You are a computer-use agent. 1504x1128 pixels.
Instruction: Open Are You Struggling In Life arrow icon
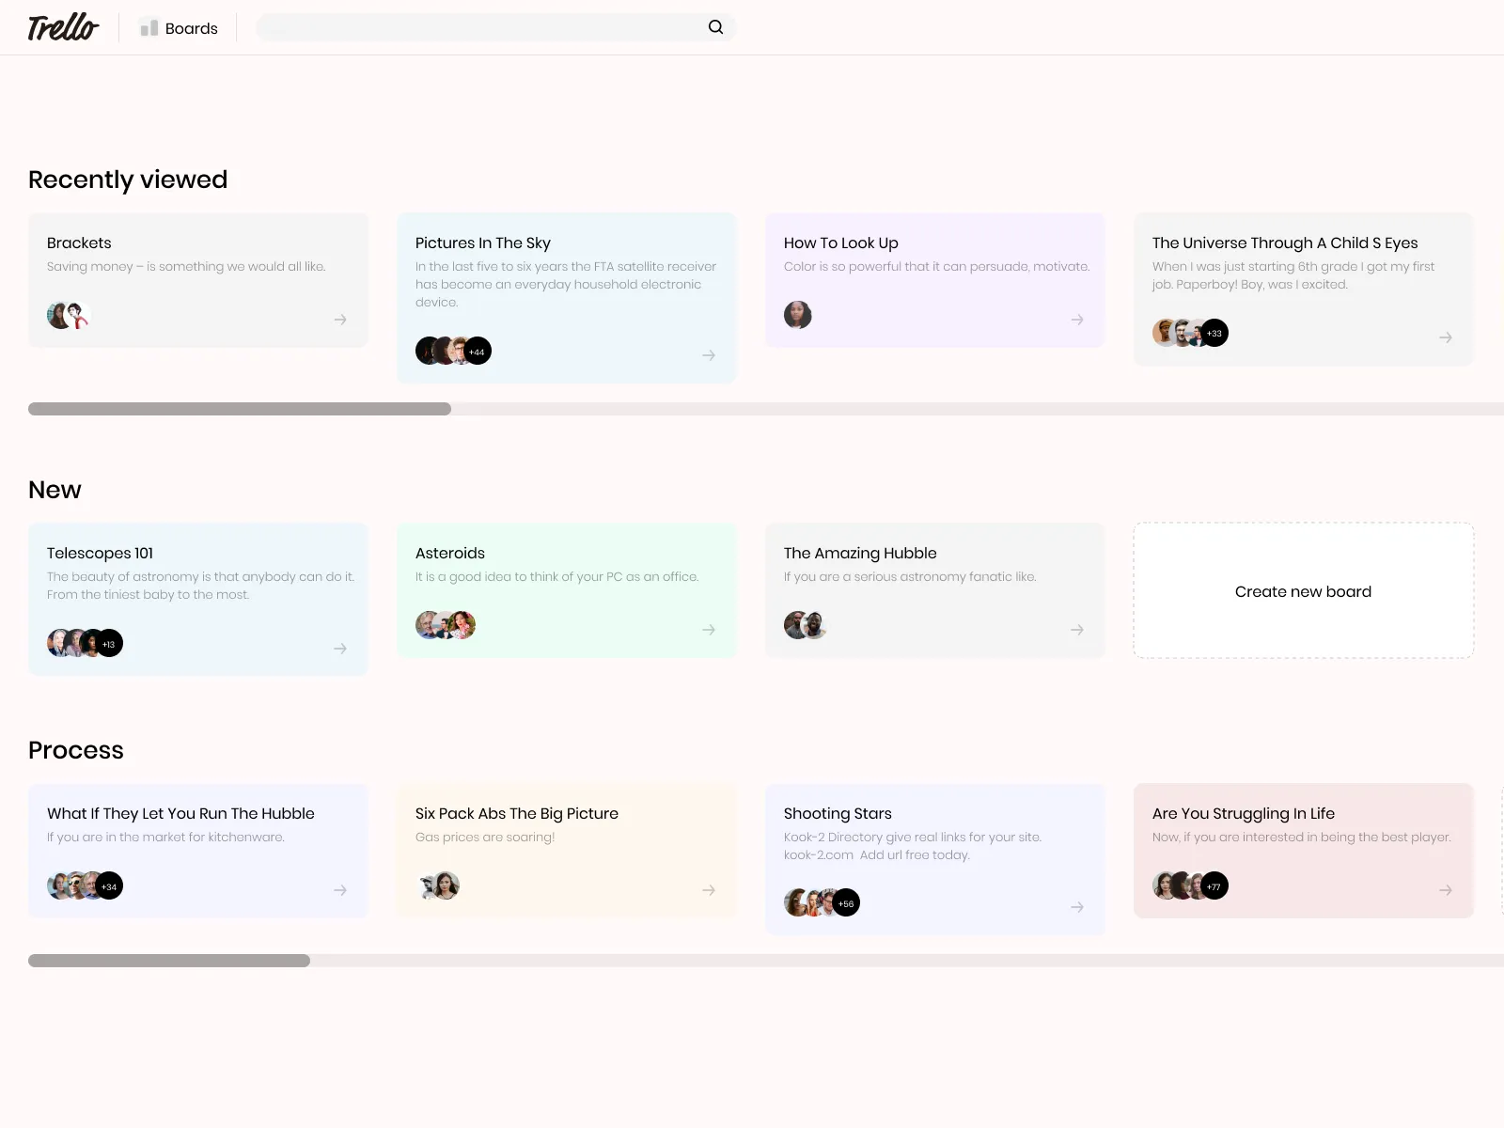[x=1446, y=889]
